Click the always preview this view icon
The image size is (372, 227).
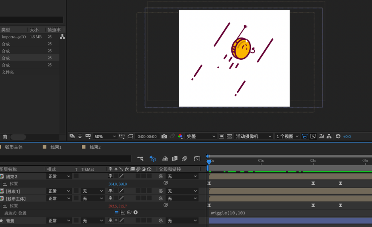coord(72,136)
